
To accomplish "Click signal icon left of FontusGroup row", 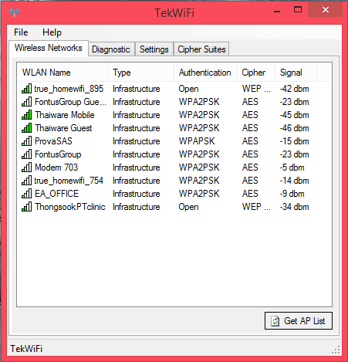I will (26, 154).
